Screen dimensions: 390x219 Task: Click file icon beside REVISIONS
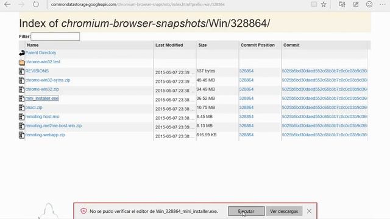(22, 71)
